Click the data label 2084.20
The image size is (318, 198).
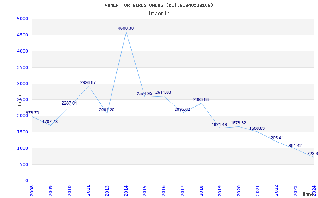107,110
